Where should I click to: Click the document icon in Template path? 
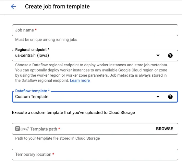(18, 129)
